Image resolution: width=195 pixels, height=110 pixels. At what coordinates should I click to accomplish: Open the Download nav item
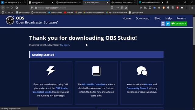(x=143, y=18)
